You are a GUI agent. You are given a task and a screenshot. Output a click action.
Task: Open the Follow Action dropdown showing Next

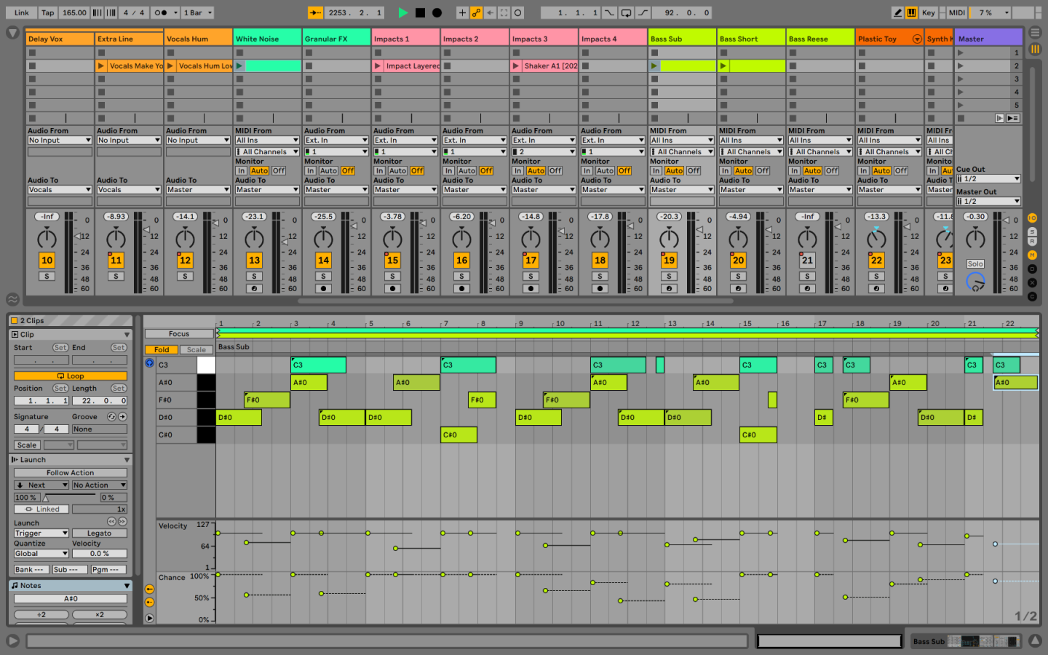41,485
